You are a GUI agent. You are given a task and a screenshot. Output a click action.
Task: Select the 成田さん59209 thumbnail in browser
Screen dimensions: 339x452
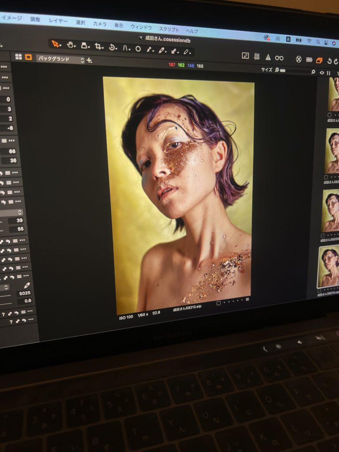[x=330, y=211]
